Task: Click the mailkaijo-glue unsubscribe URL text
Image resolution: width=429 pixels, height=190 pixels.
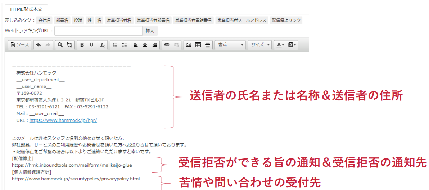Action: 72,165
